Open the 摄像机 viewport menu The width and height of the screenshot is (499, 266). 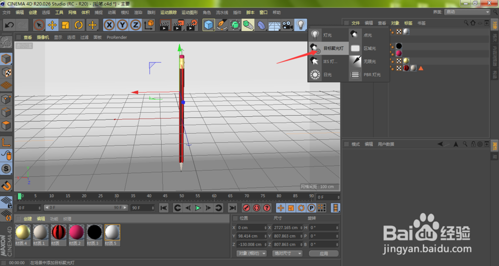pyautogui.click(x=43, y=37)
